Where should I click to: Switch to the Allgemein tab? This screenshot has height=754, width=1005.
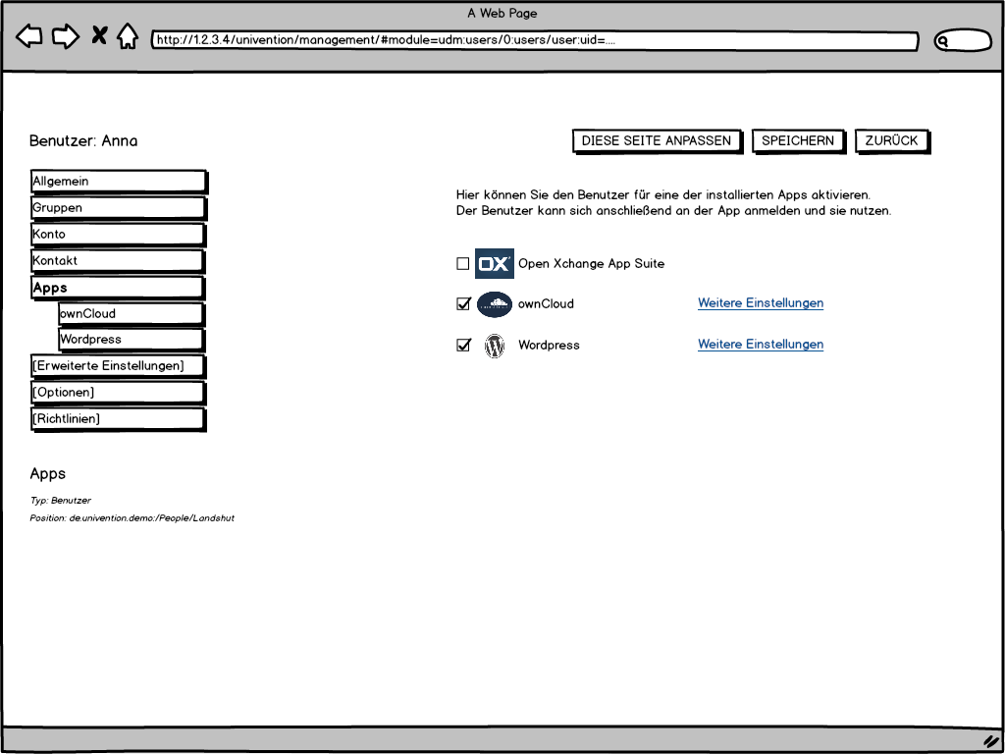pos(118,182)
